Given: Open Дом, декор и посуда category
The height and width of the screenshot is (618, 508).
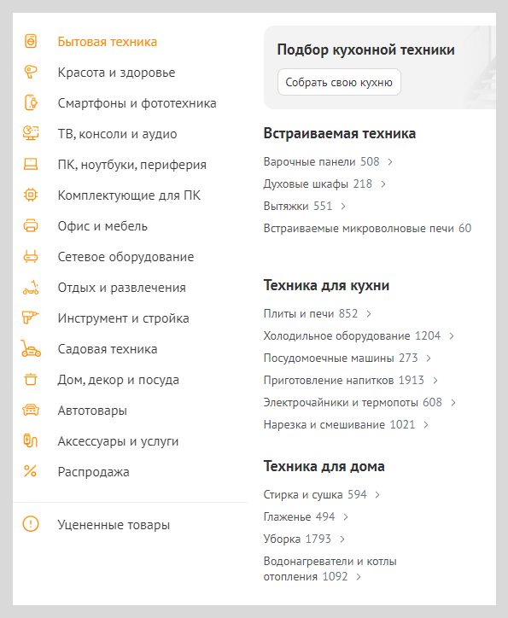Looking at the screenshot, I should [x=118, y=380].
